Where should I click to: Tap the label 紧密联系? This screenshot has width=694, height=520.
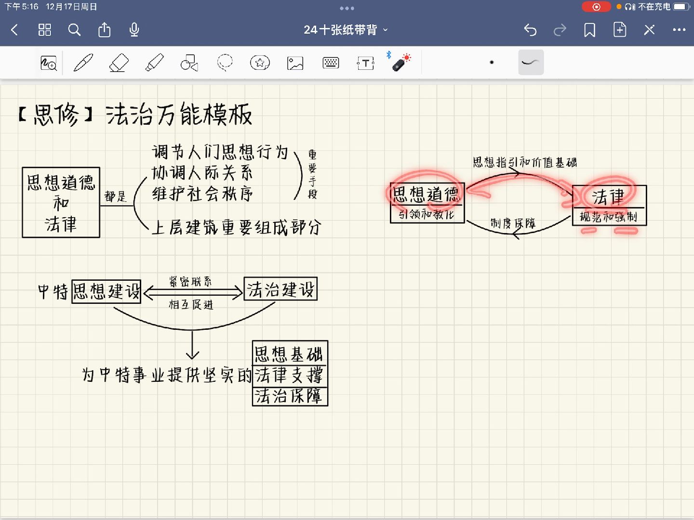(190, 282)
